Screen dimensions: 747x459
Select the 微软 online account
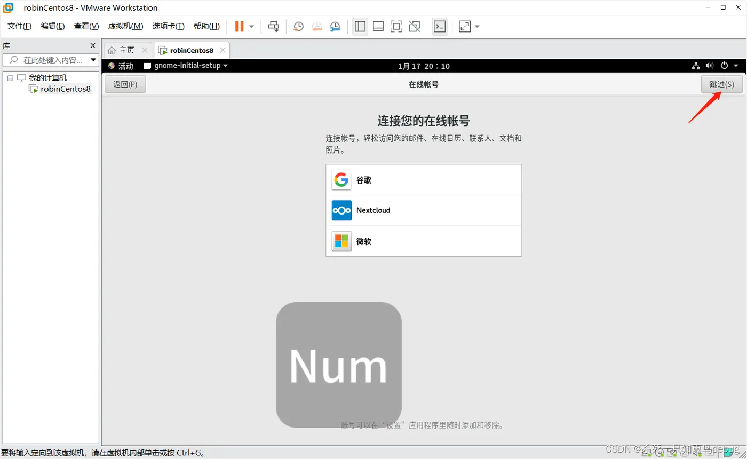(x=424, y=241)
